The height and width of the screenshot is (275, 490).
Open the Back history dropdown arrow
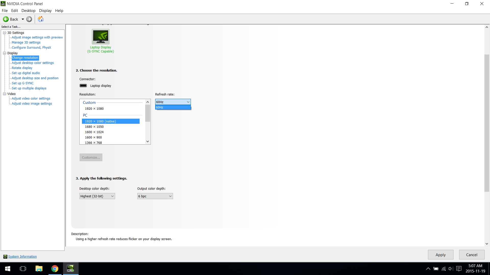tap(23, 19)
